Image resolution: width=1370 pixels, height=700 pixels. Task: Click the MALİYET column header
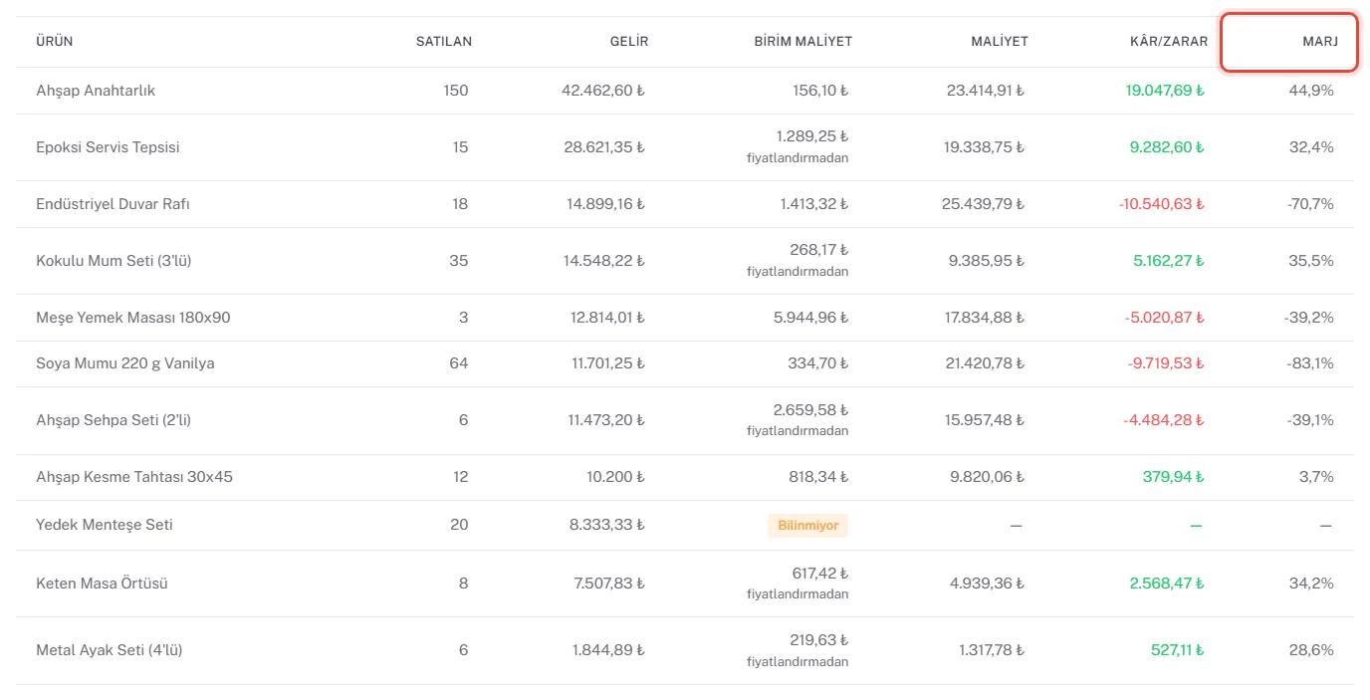tap(1000, 42)
